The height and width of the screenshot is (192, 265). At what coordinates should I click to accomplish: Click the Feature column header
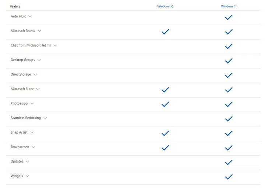pos(15,6)
